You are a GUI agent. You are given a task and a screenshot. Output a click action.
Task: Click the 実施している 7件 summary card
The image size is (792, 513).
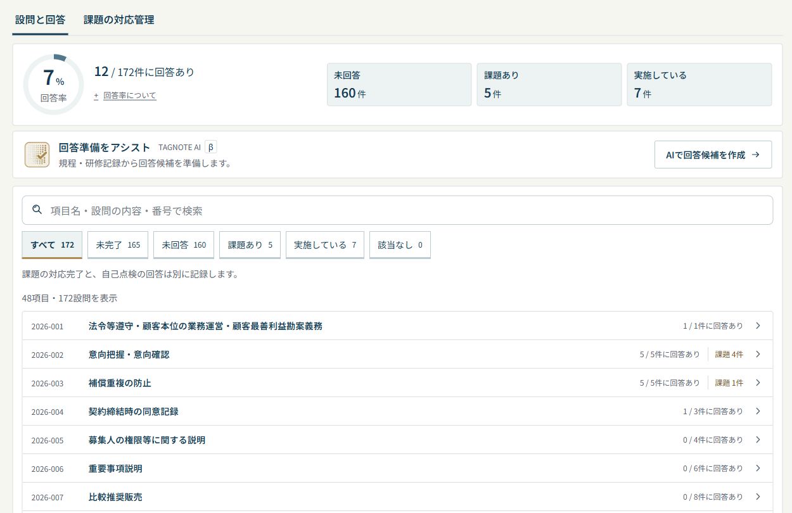(x=699, y=84)
